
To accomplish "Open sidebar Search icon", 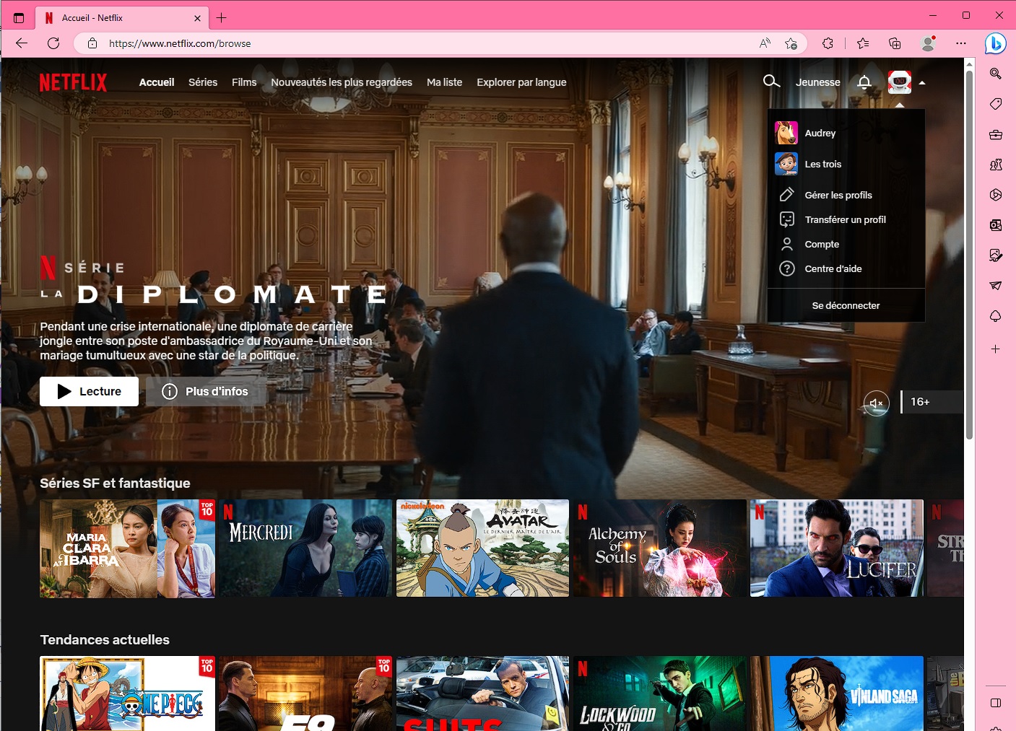I will click(x=996, y=74).
